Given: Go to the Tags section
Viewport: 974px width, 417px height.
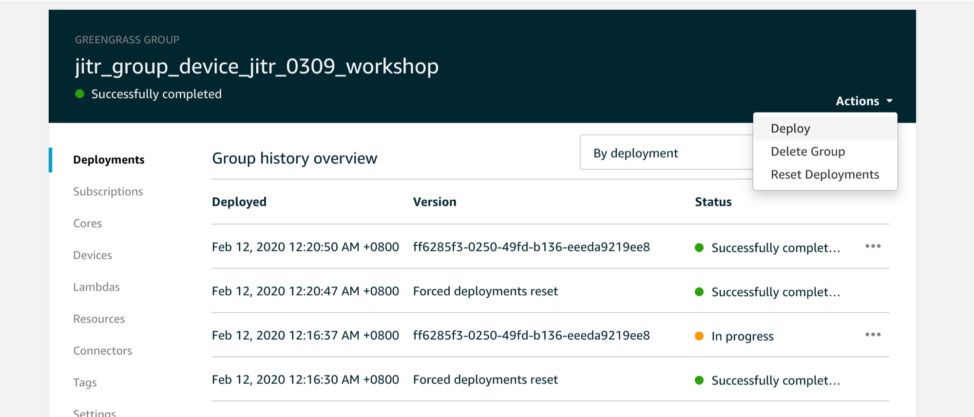Looking at the screenshot, I should (85, 383).
